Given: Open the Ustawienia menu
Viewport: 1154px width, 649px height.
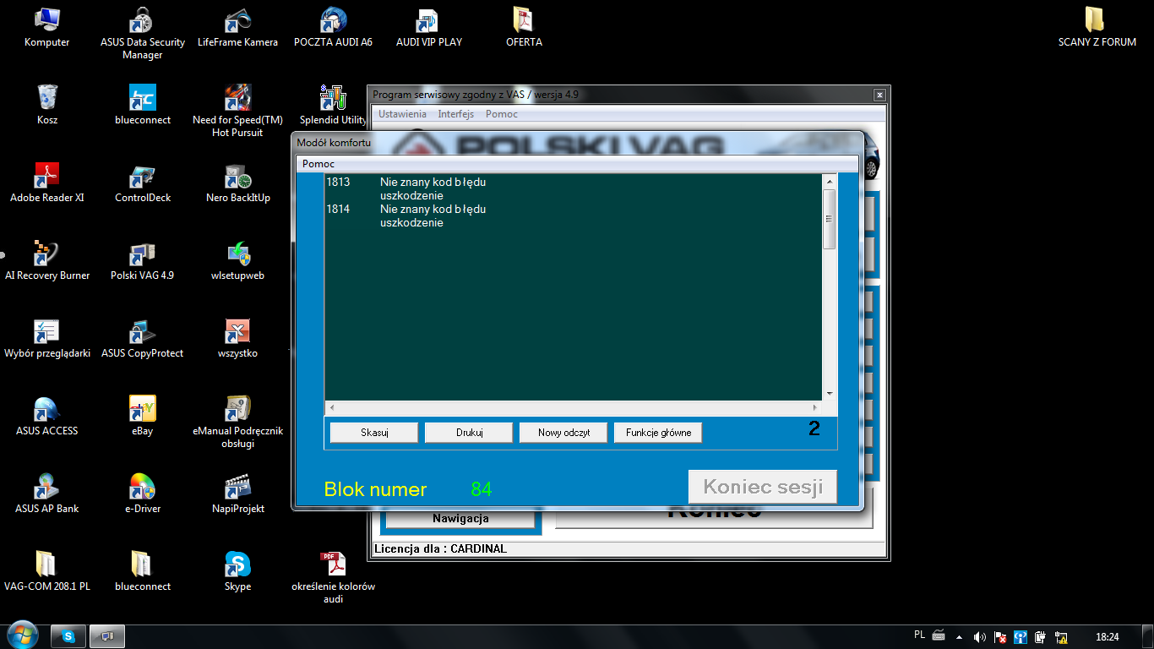Looking at the screenshot, I should click(x=402, y=114).
